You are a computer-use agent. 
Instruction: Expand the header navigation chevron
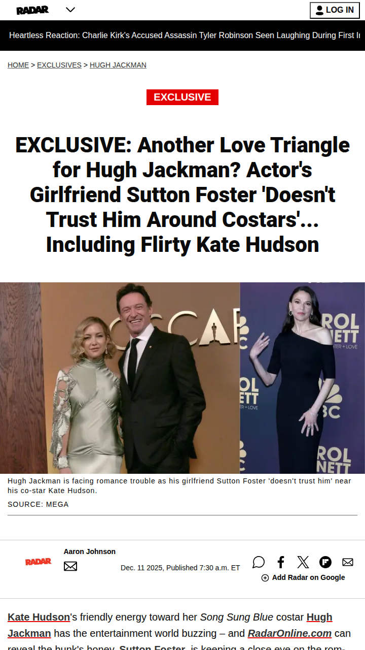(70, 10)
